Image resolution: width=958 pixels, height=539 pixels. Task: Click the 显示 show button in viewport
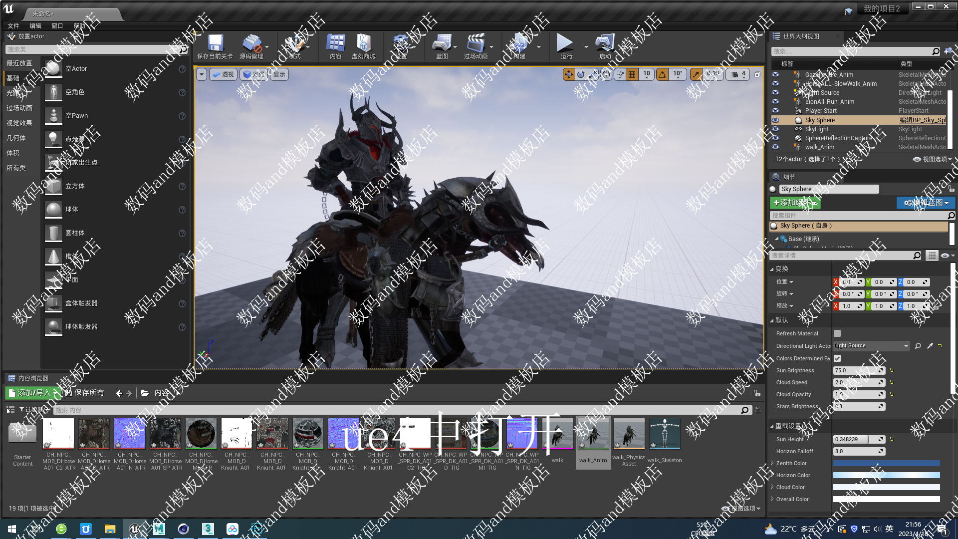click(279, 74)
